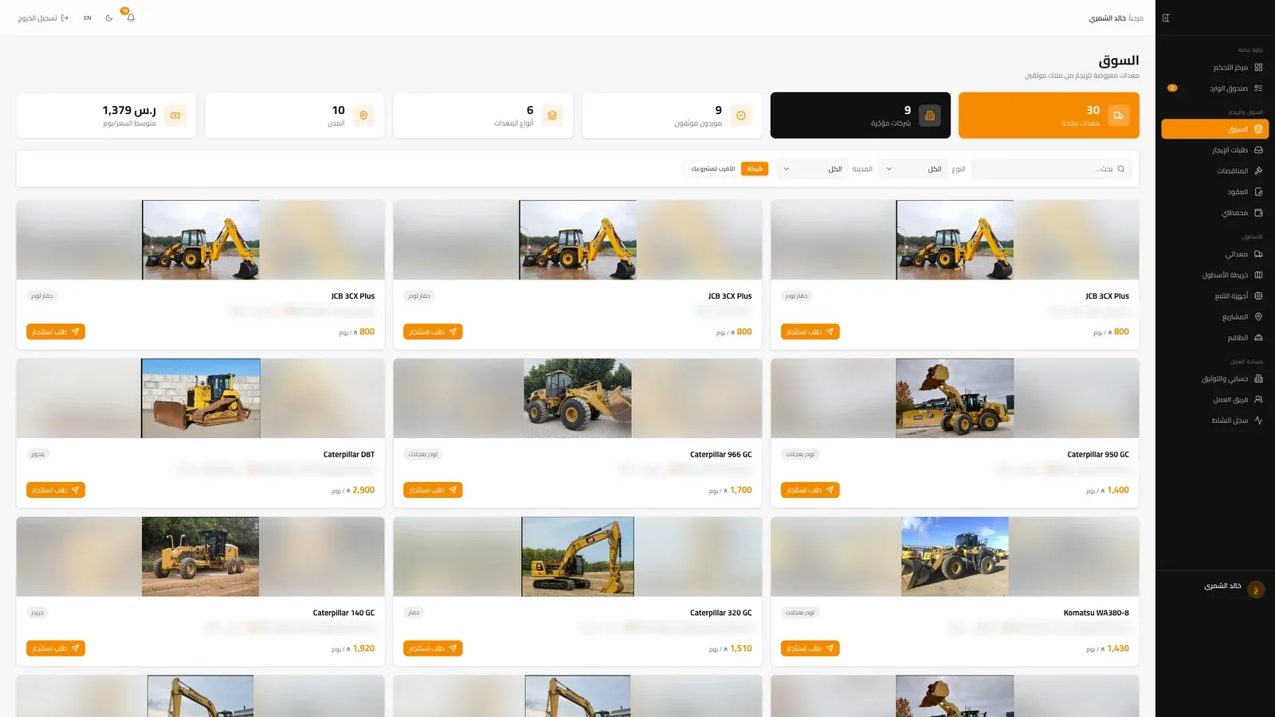
Task: Click the magnifier search icon
Action: pyautogui.click(x=1121, y=169)
